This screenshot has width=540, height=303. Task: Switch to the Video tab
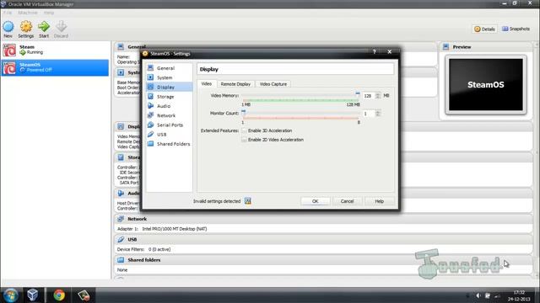click(207, 84)
